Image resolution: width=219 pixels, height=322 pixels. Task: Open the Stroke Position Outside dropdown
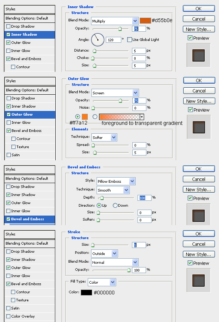click(x=104, y=253)
